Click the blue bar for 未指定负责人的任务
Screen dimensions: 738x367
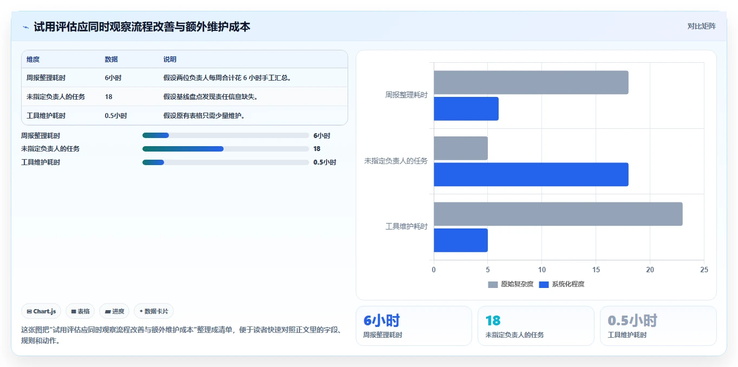pyautogui.click(x=531, y=174)
